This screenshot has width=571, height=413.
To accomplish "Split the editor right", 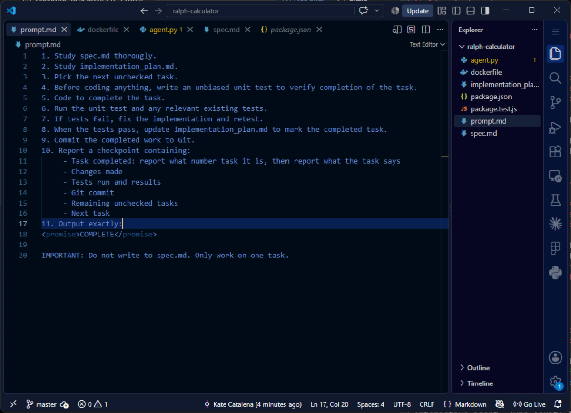I will pos(426,29).
